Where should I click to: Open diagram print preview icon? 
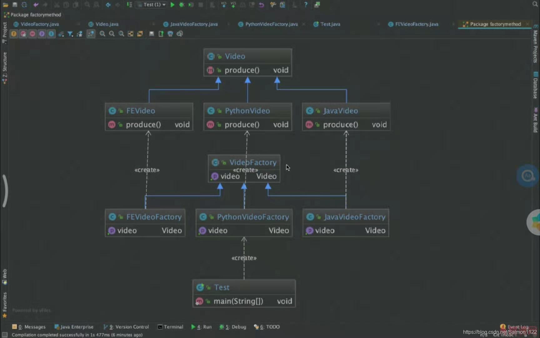pyautogui.click(x=180, y=34)
